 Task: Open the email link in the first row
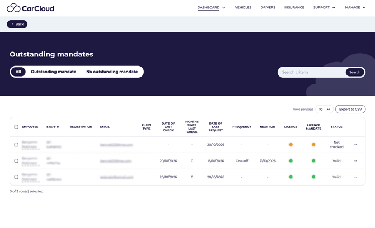pos(116,145)
